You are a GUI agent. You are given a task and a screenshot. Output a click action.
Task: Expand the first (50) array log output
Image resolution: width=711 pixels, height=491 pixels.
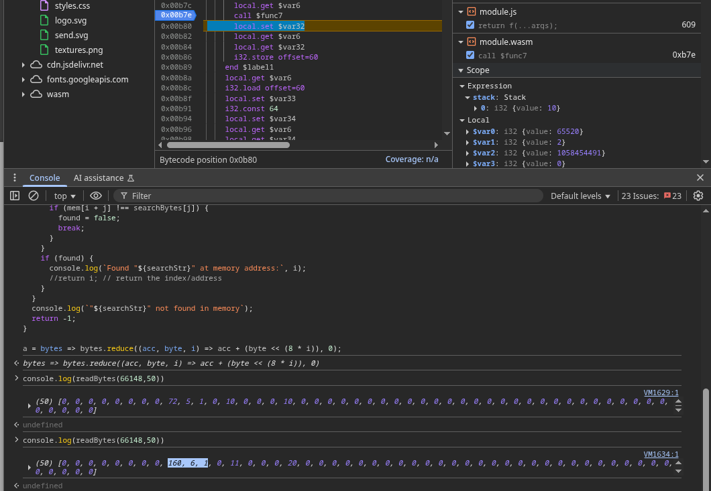pyautogui.click(x=30, y=406)
